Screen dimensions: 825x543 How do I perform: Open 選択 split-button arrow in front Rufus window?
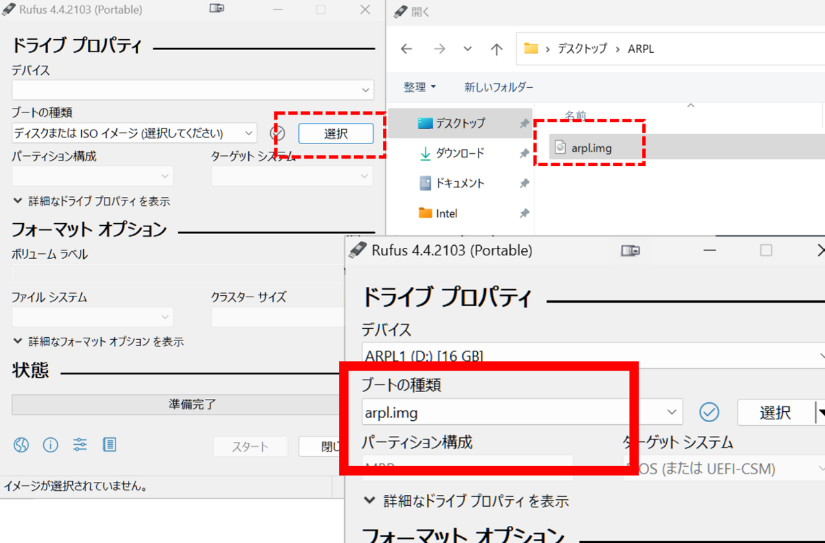[819, 413]
